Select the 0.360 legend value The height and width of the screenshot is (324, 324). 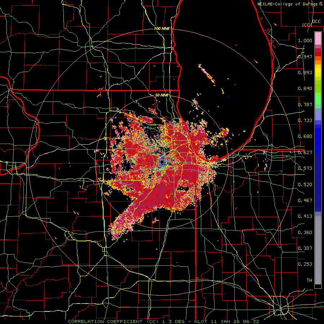point(305,233)
